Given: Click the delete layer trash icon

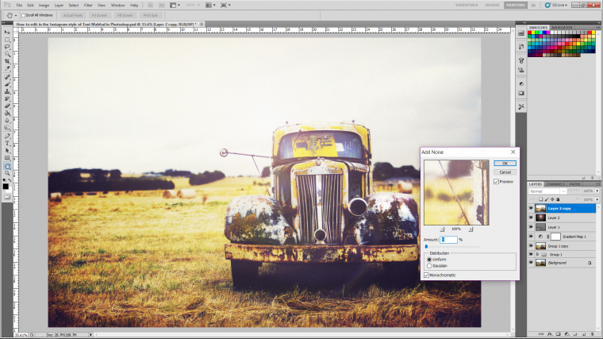Looking at the screenshot, I should tap(592, 334).
